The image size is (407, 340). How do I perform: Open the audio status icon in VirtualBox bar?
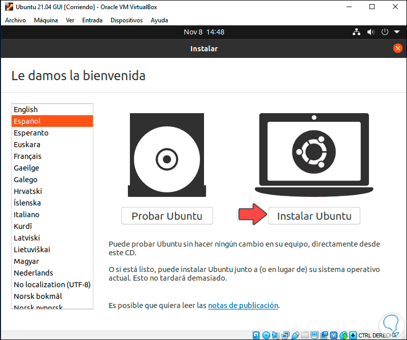tap(276, 335)
